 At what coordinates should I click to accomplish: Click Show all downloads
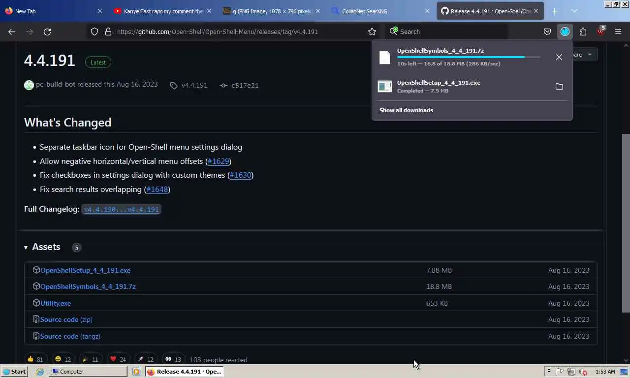click(406, 110)
